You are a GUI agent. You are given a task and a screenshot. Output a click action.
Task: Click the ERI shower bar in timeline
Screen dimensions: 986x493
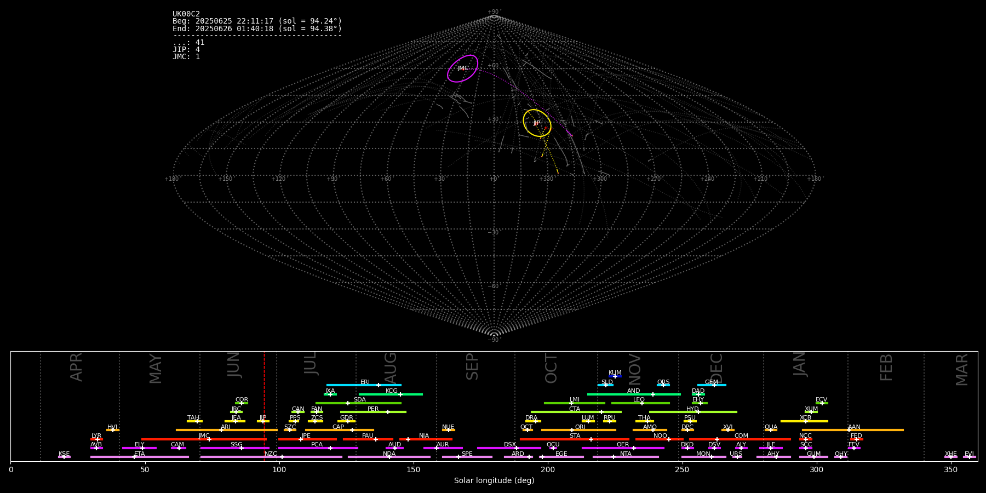click(364, 385)
